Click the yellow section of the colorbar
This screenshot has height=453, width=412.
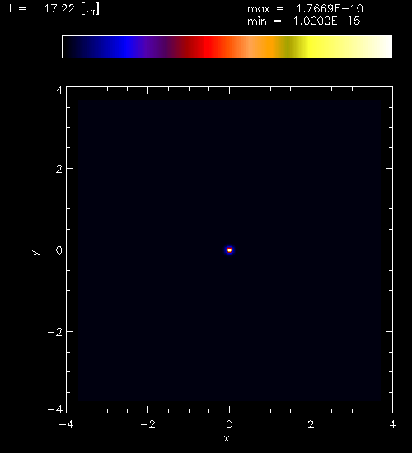[314, 47]
